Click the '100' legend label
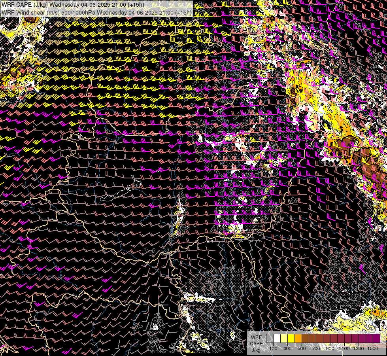 274,348
